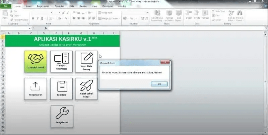
Task: Click Insert in the Cells group
Action: (x=189, y=15)
